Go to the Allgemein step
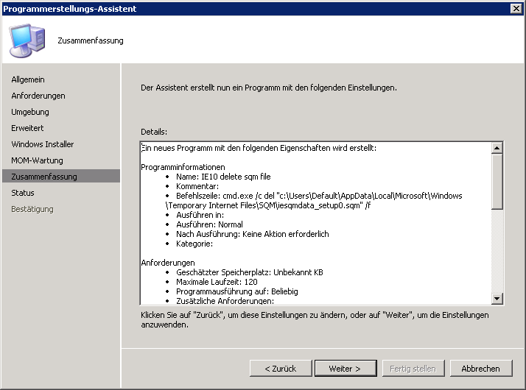526x390 pixels. coord(29,79)
